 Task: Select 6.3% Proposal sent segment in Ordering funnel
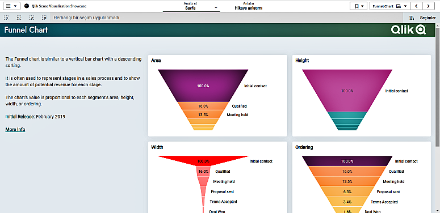click(x=347, y=191)
